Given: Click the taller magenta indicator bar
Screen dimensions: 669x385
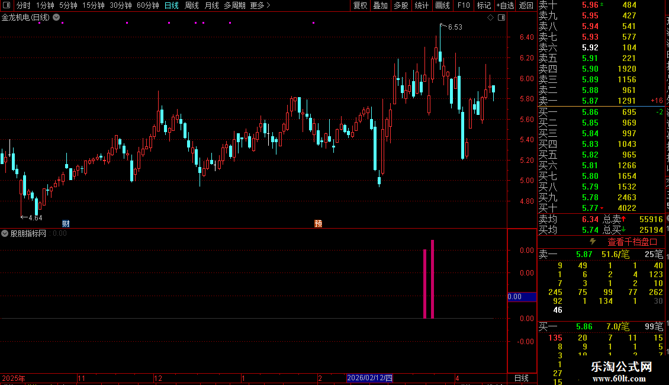Looking at the screenshot, I should tap(433, 279).
